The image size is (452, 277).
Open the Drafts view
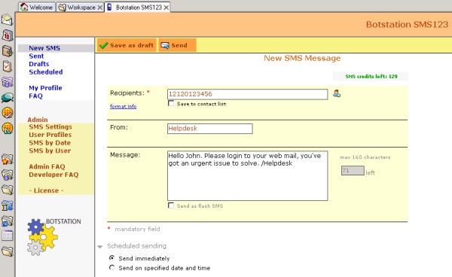coord(39,64)
